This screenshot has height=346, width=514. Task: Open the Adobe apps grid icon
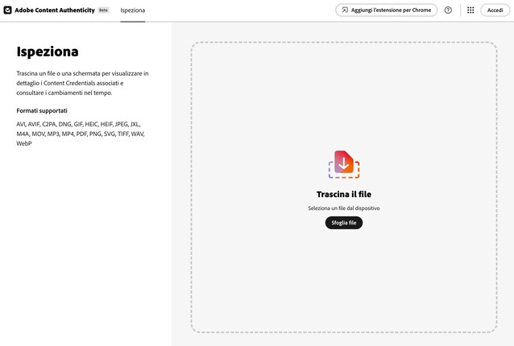tap(470, 10)
